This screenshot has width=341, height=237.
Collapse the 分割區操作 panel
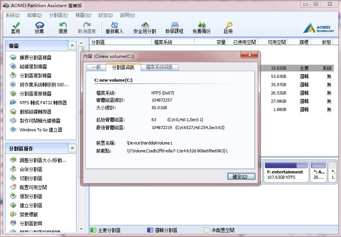72,148
